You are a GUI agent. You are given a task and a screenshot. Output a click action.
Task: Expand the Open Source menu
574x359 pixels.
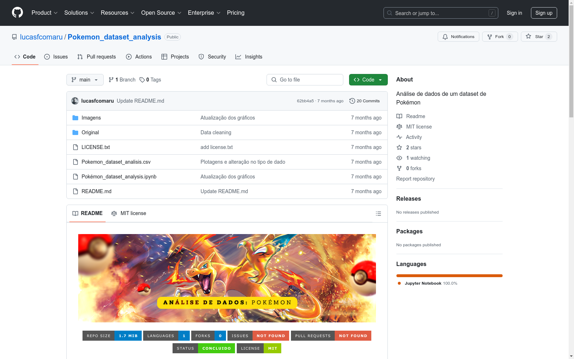(x=161, y=13)
